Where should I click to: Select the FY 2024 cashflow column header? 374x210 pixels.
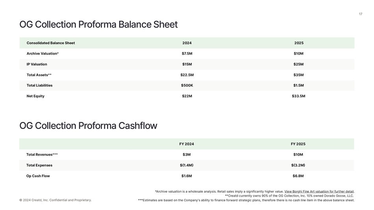[x=187, y=144]
